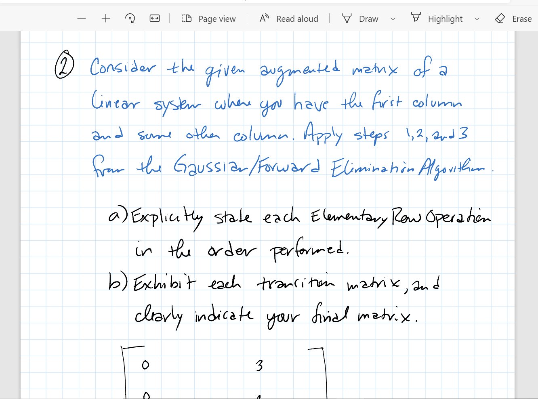Zoom in on the PDF document
This screenshot has width=538, height=399.
(105, 18)
